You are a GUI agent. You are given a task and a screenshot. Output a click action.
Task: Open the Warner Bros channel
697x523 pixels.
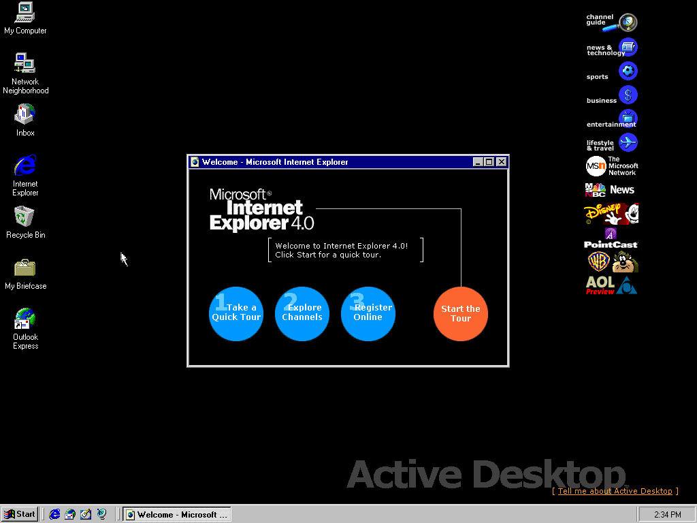[613, 261]
